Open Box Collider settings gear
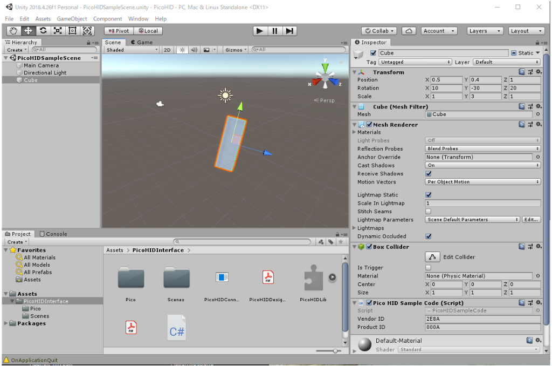This screenshot has width=552, height=366. (x=539, y=247)
